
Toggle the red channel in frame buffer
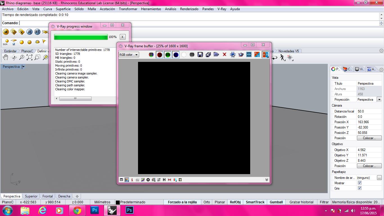159,55
